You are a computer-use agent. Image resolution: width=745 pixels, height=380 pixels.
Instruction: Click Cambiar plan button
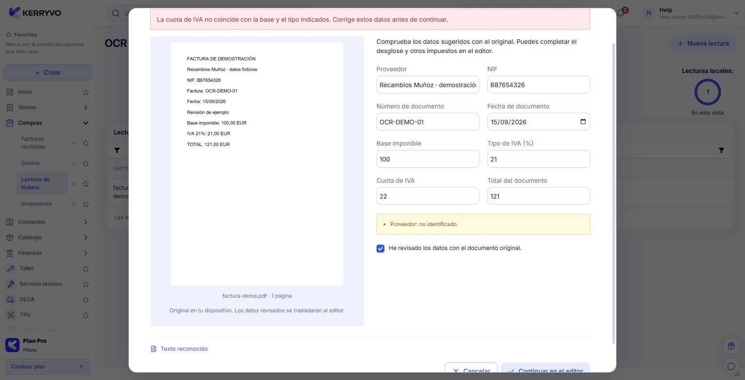click(47, 367)
